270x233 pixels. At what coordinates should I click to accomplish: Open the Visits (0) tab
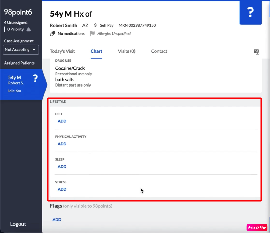(126, 51)
